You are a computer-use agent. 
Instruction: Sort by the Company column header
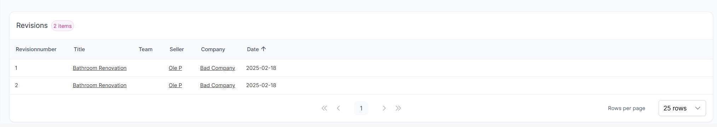pyautogui.click(x=213, y=49)
